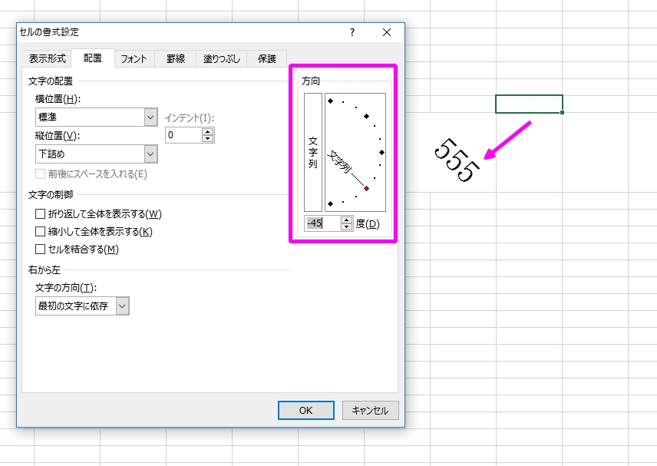Decrease the degree spinner value

tap(346, 227)
